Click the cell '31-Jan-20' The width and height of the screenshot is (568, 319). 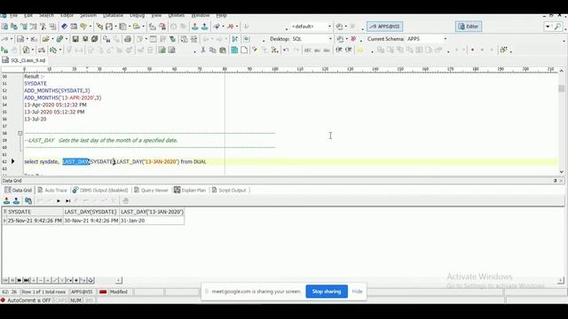152,221
